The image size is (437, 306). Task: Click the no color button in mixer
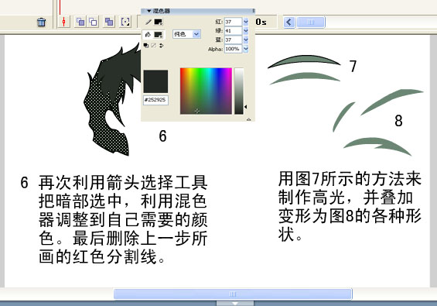click(154, 46)
